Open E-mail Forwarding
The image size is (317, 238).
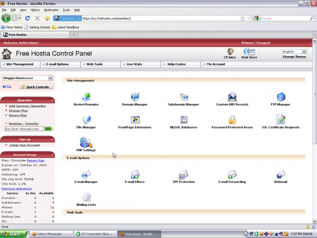tap(232, 175)
